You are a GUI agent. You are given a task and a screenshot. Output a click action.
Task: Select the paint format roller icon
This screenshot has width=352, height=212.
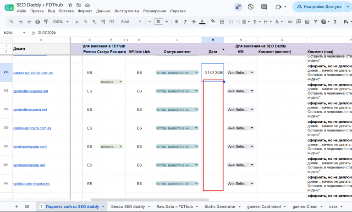pos(46,22)
